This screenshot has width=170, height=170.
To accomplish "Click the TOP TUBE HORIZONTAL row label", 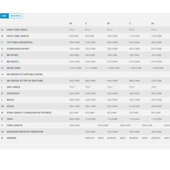I will click(x=20, y=42).
